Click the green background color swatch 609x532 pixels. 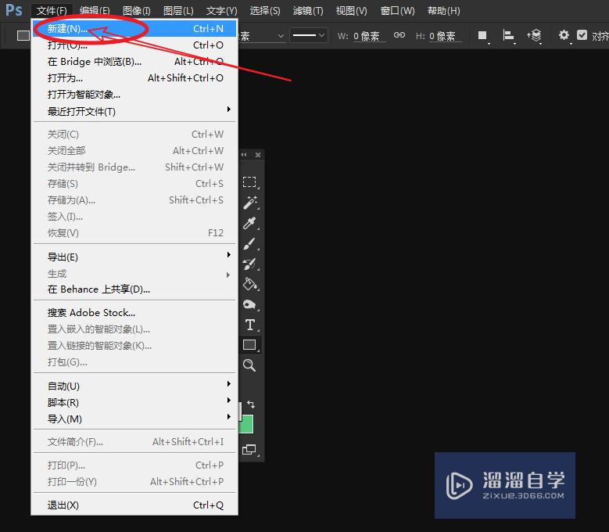(x=247, y=424)
